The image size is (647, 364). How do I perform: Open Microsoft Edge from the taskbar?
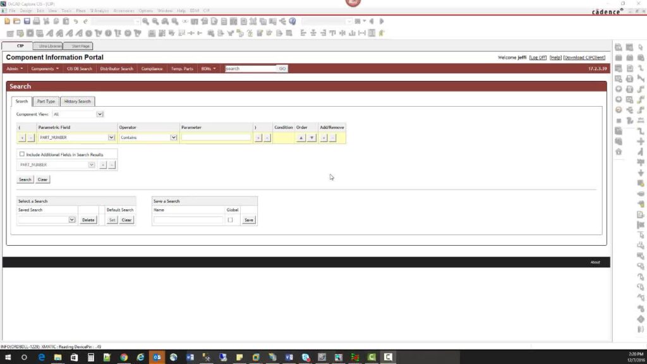(41, 357)
